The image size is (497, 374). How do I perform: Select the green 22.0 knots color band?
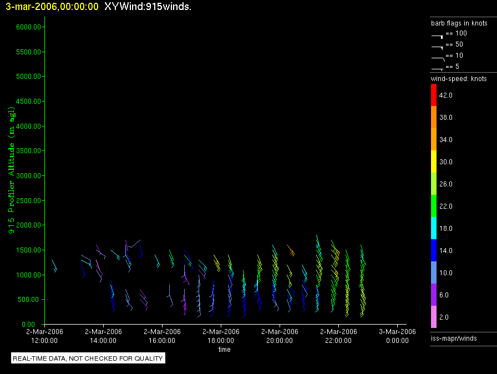click(x=434, y=206)
